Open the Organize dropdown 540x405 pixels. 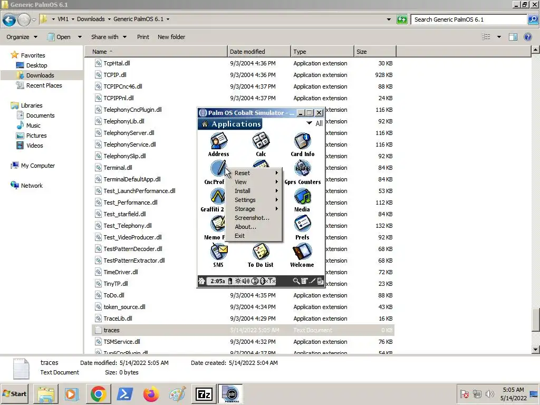pyautogui.click(x=22, y=37)
